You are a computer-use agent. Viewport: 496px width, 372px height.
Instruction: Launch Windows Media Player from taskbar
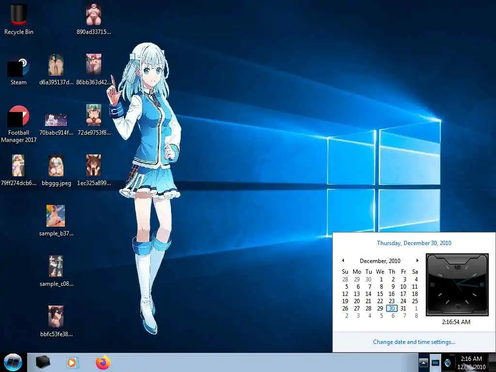tap(72, 362)
